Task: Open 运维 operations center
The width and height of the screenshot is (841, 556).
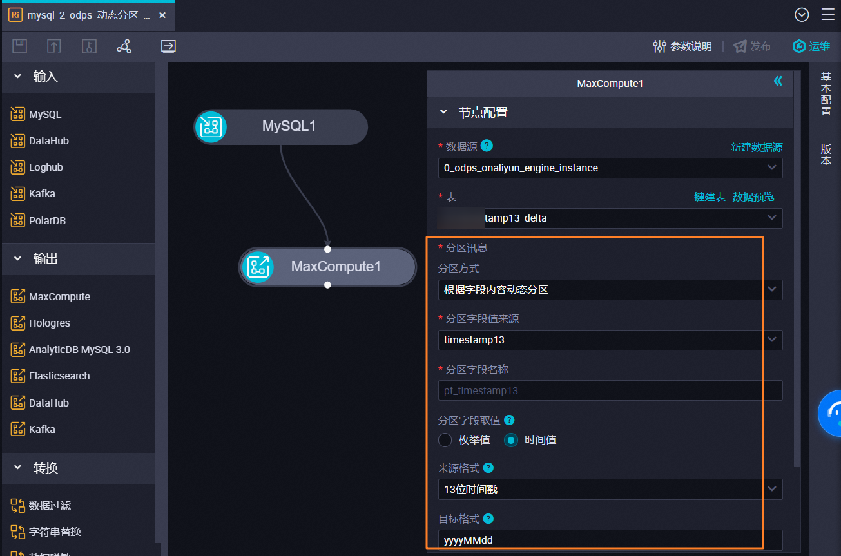Action: click(x=811, y=46)
